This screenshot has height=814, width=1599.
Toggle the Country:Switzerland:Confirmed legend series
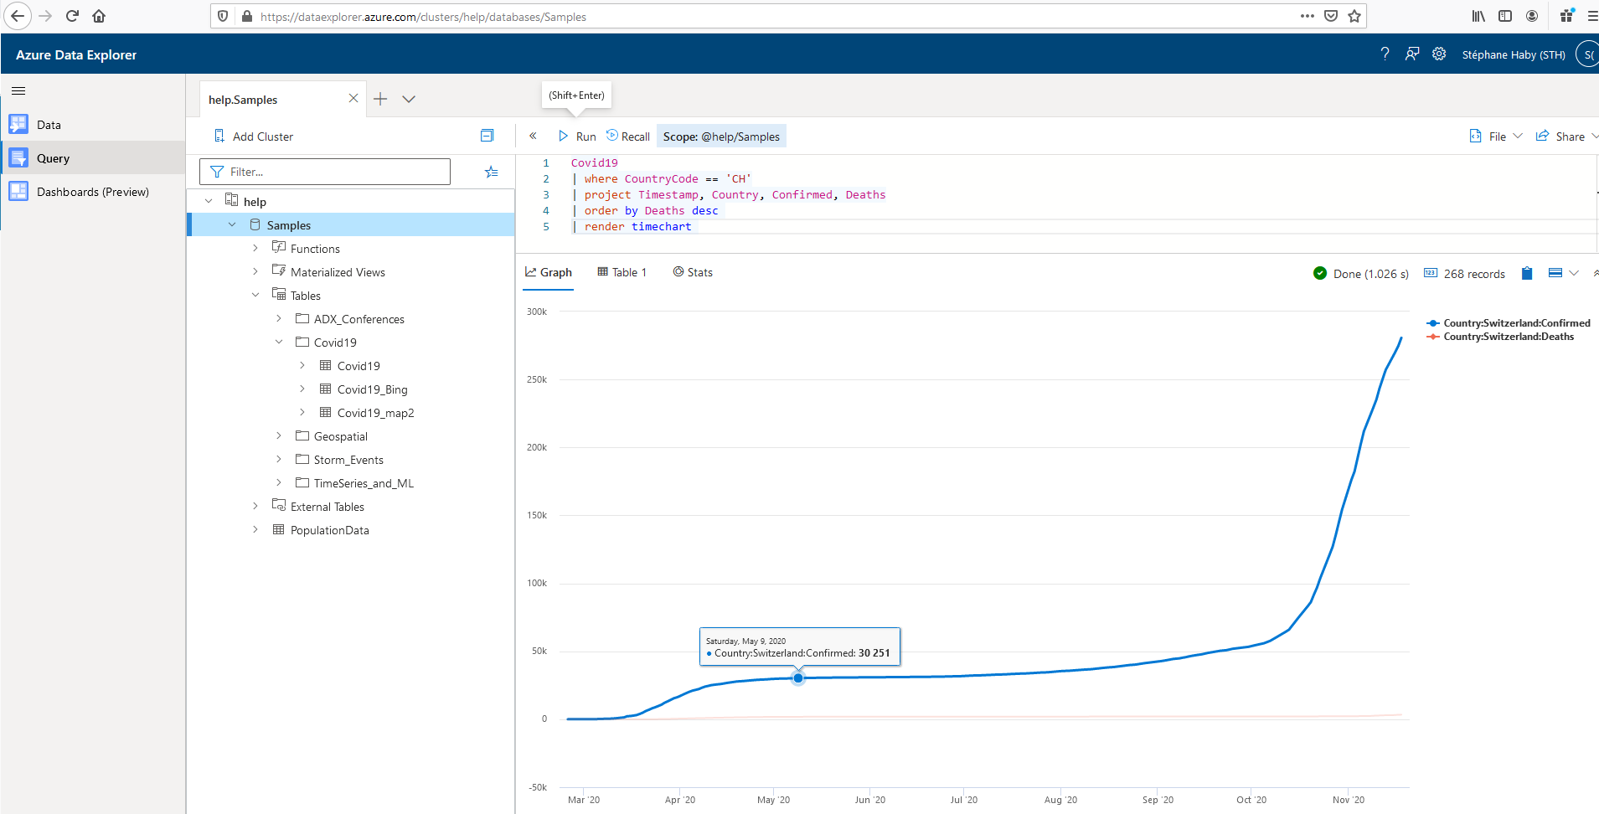(1509, 323)
